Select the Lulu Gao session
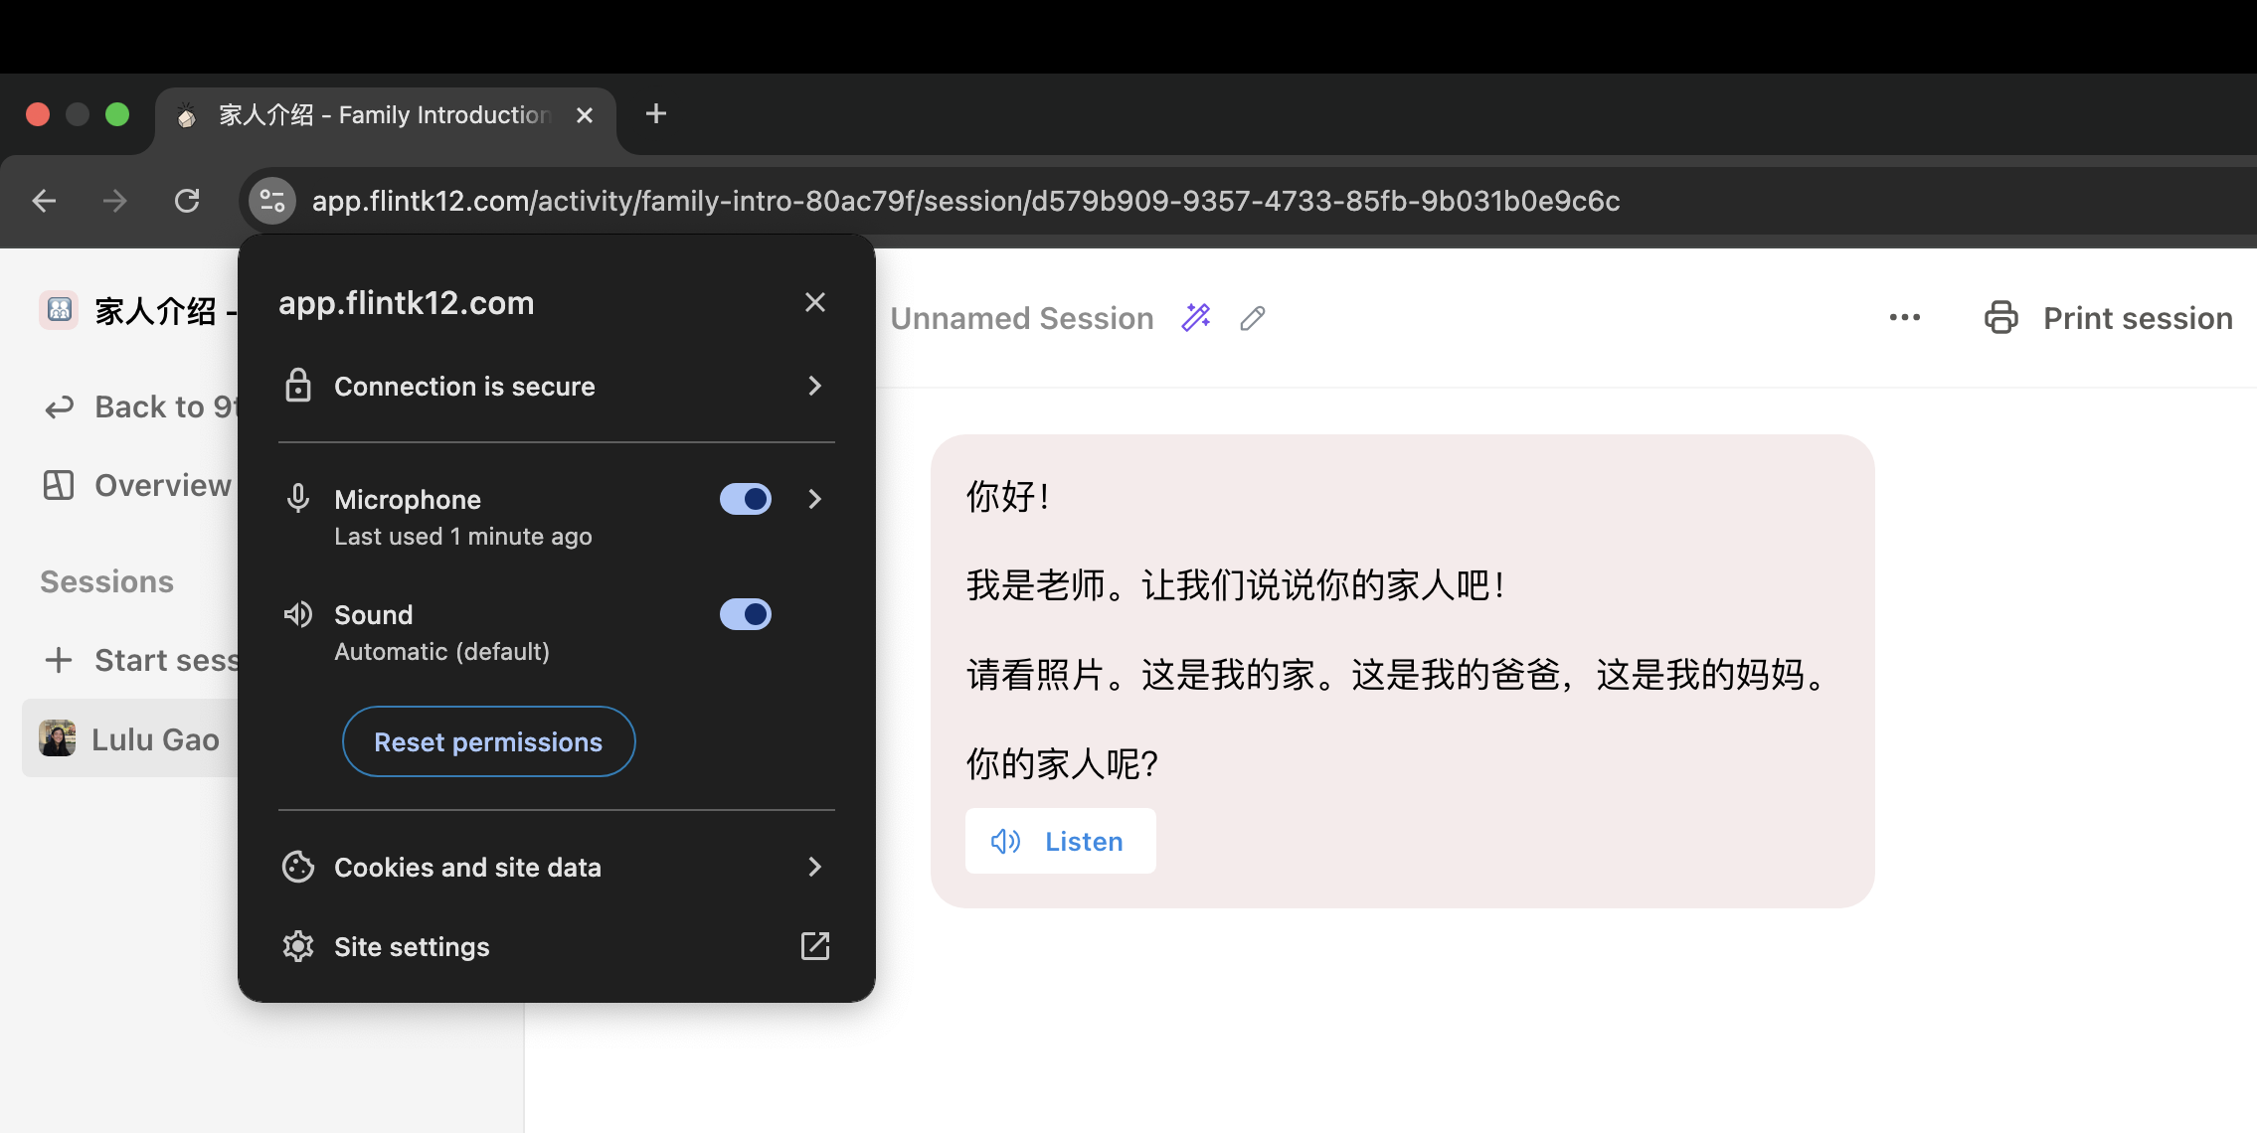 tap(130, 738)
